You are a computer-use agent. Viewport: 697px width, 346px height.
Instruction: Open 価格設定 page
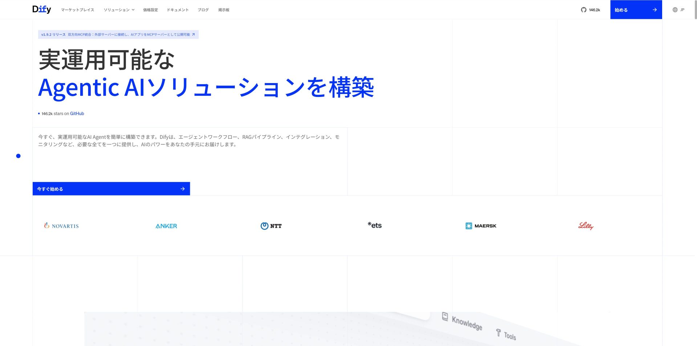(150, 10)
